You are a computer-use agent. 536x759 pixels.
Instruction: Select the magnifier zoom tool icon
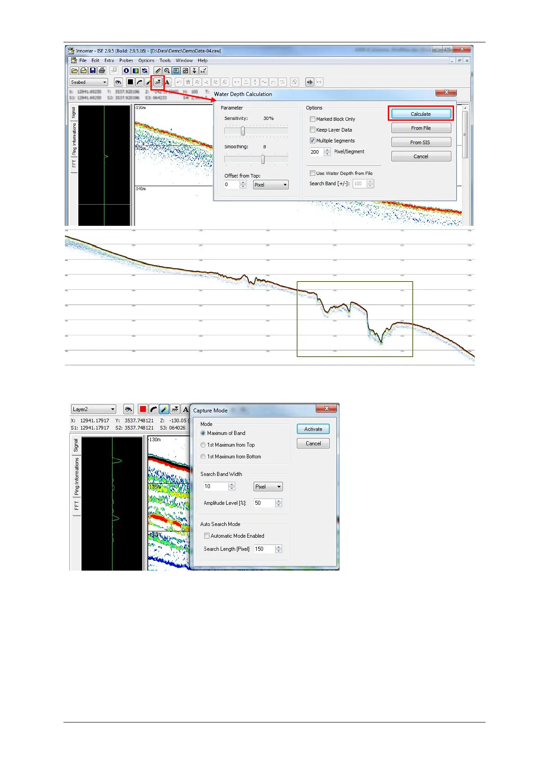(167, 71)
